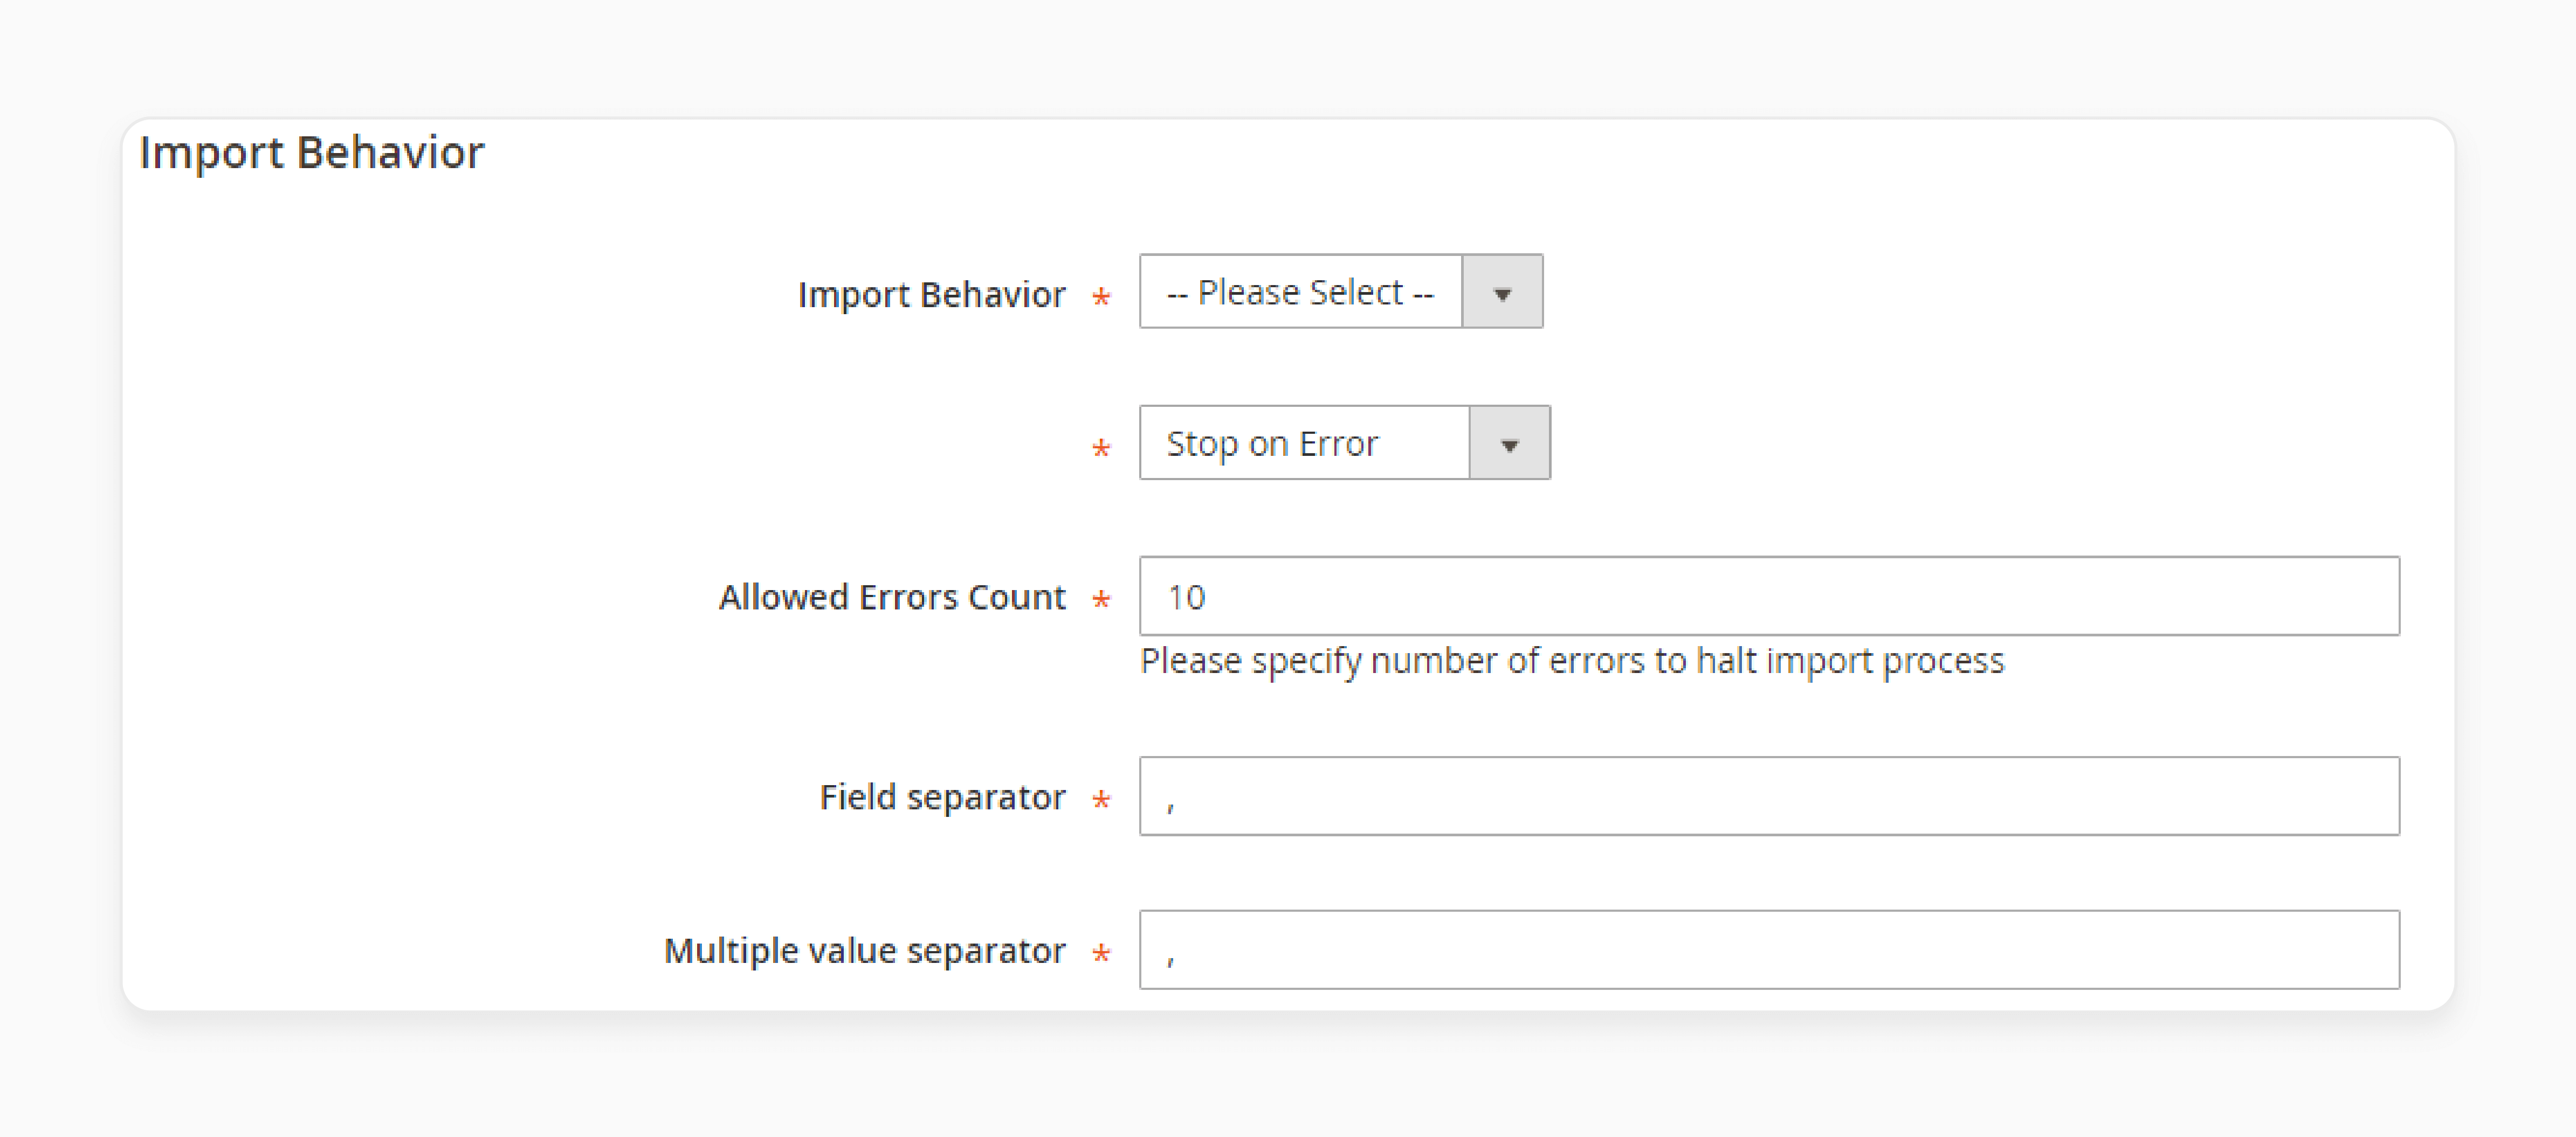The width and height of the screenshot is (2576, 1137).
Task: Click the 'Field separator' label
Action: tap(942, 798)
